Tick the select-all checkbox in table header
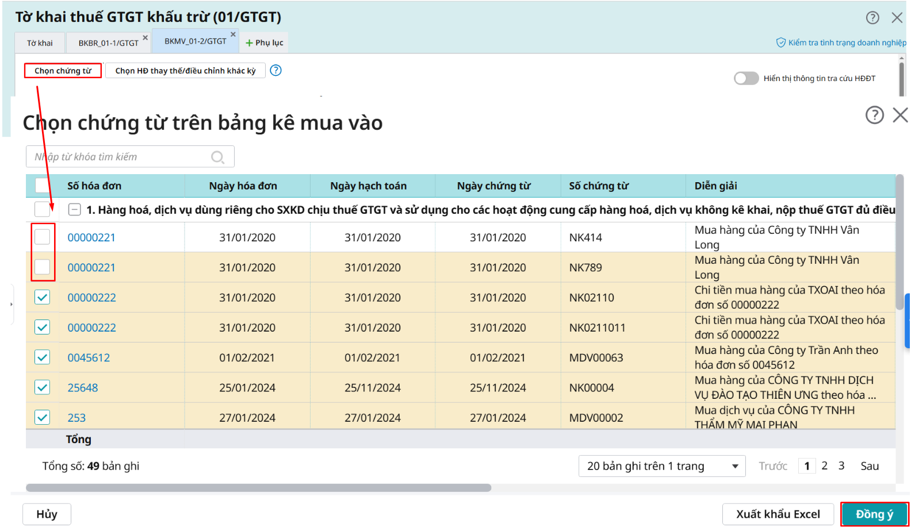Screen dimensions: 915x531 (43, 185)
